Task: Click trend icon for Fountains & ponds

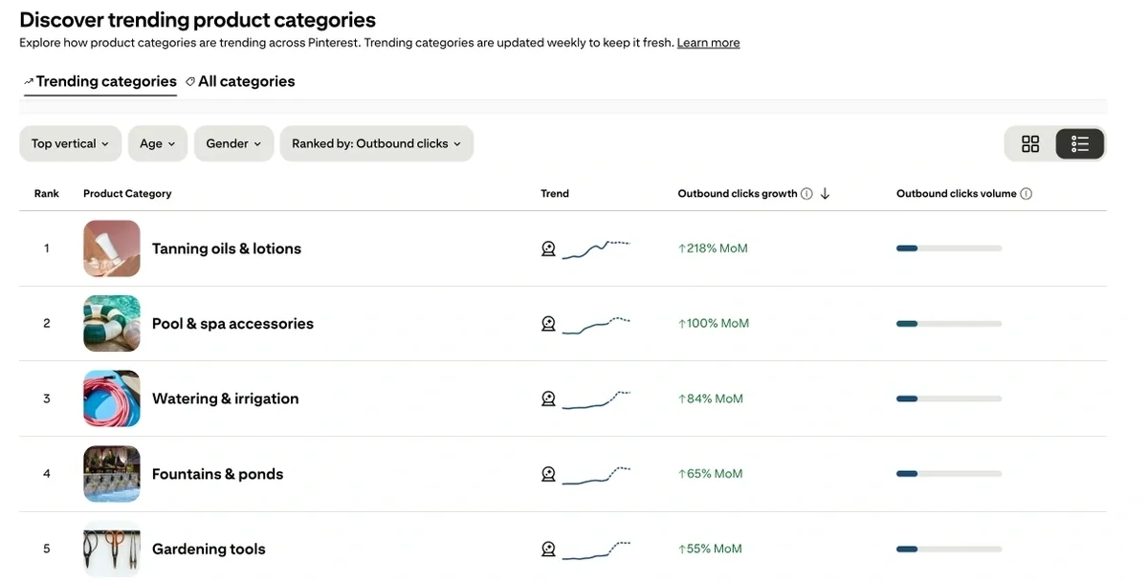Action: click(548, 474)
